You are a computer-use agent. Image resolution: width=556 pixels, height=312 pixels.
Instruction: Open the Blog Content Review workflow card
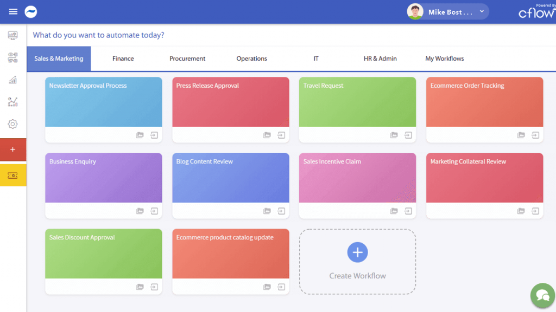(x=230, y=178)
